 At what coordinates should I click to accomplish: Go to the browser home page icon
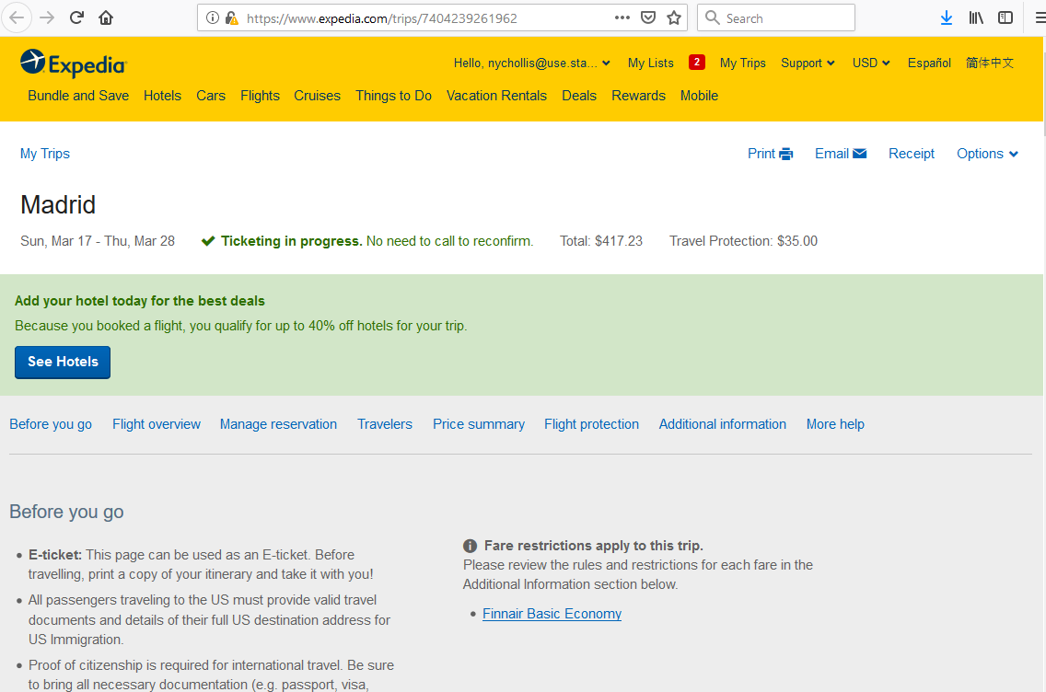coord(106,17)
